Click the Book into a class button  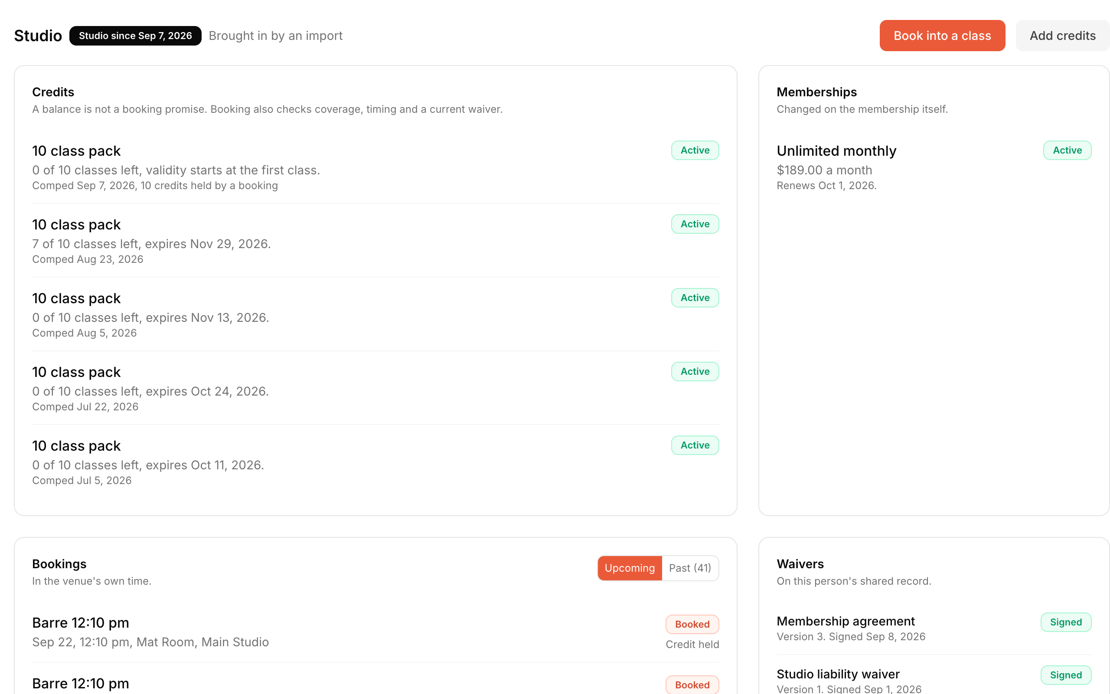942,35
